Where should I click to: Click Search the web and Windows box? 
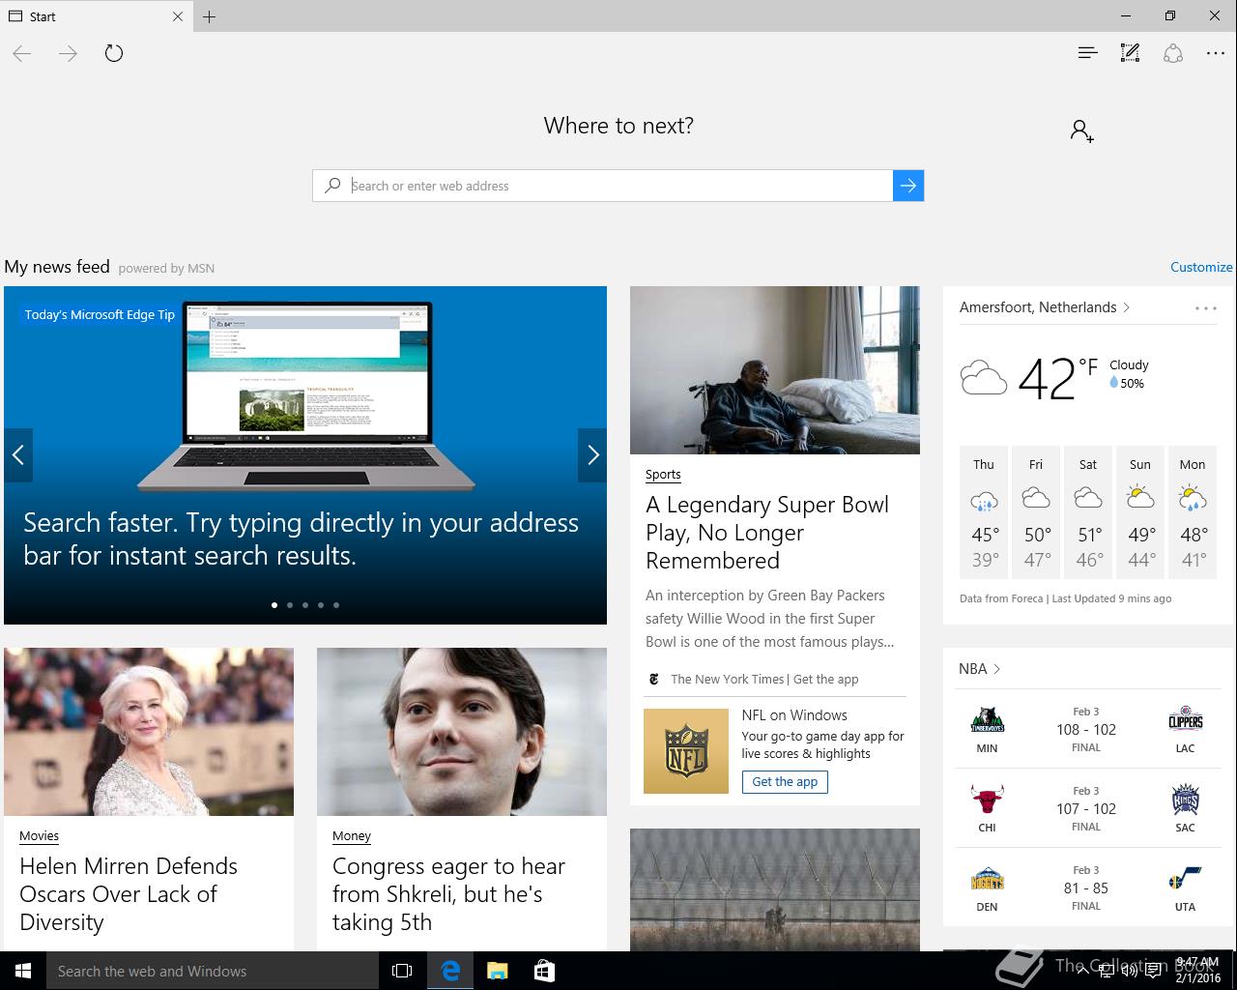[213, 971]
